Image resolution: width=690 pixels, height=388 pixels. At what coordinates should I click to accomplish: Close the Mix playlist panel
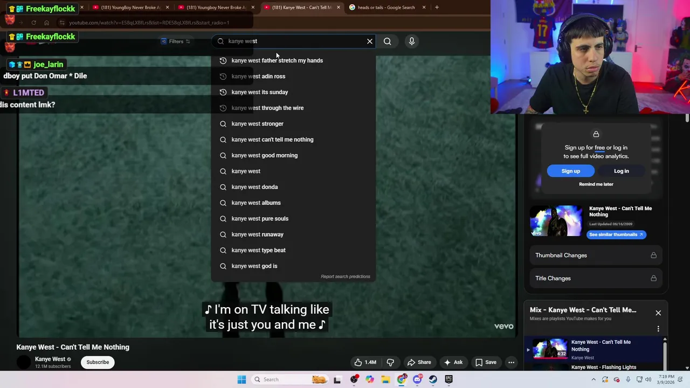(658, 313)
